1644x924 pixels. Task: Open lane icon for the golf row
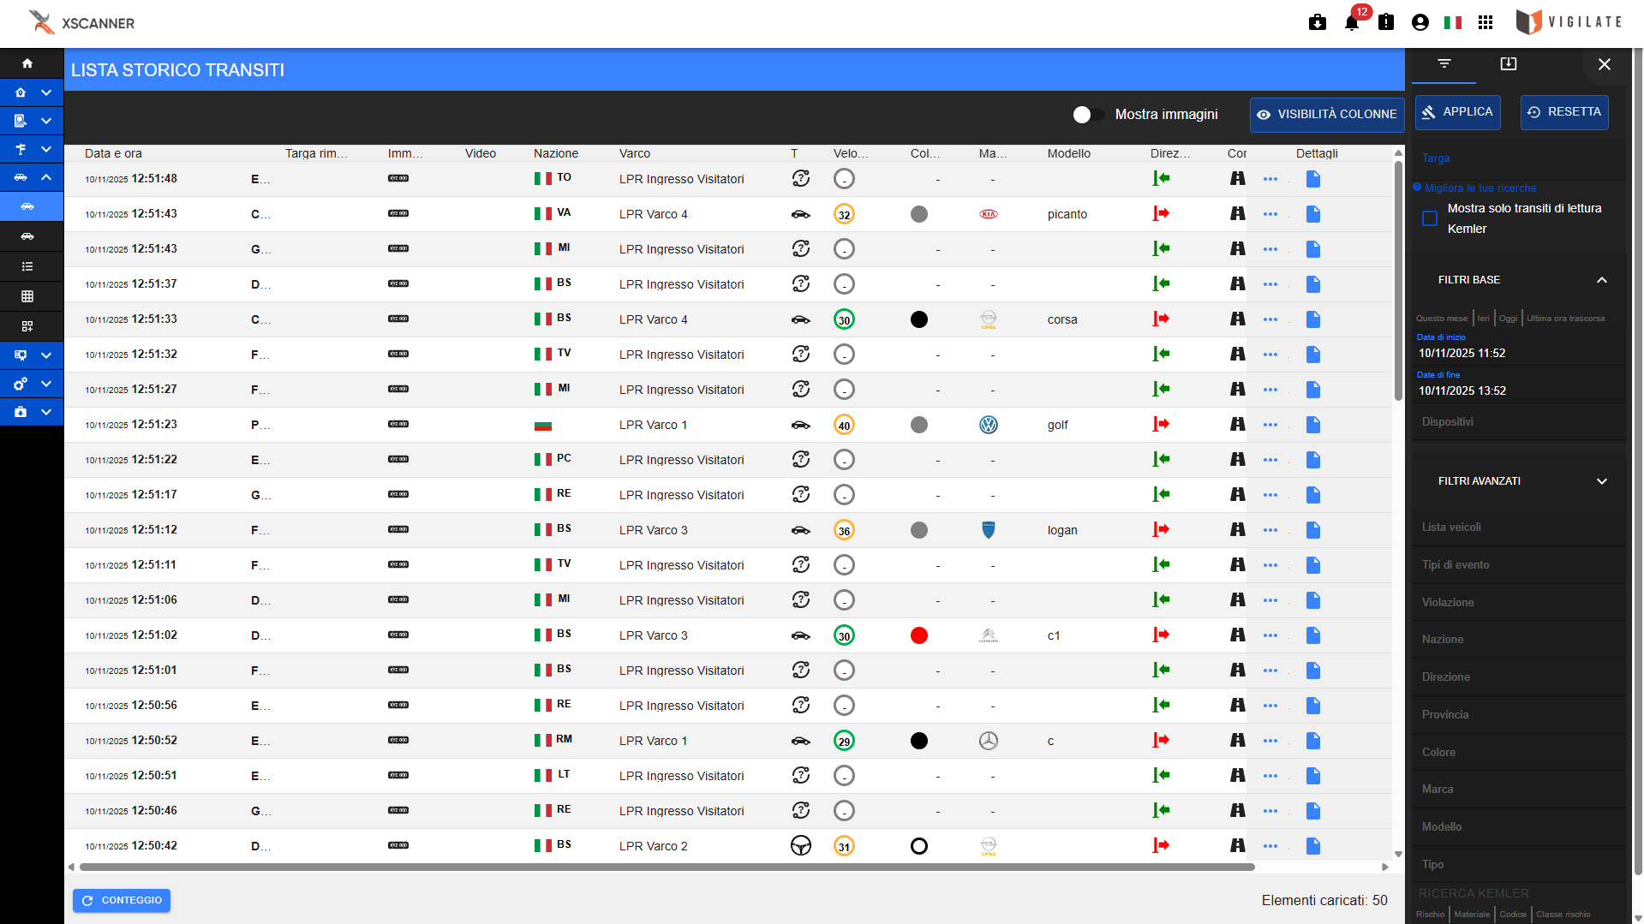1237,425
